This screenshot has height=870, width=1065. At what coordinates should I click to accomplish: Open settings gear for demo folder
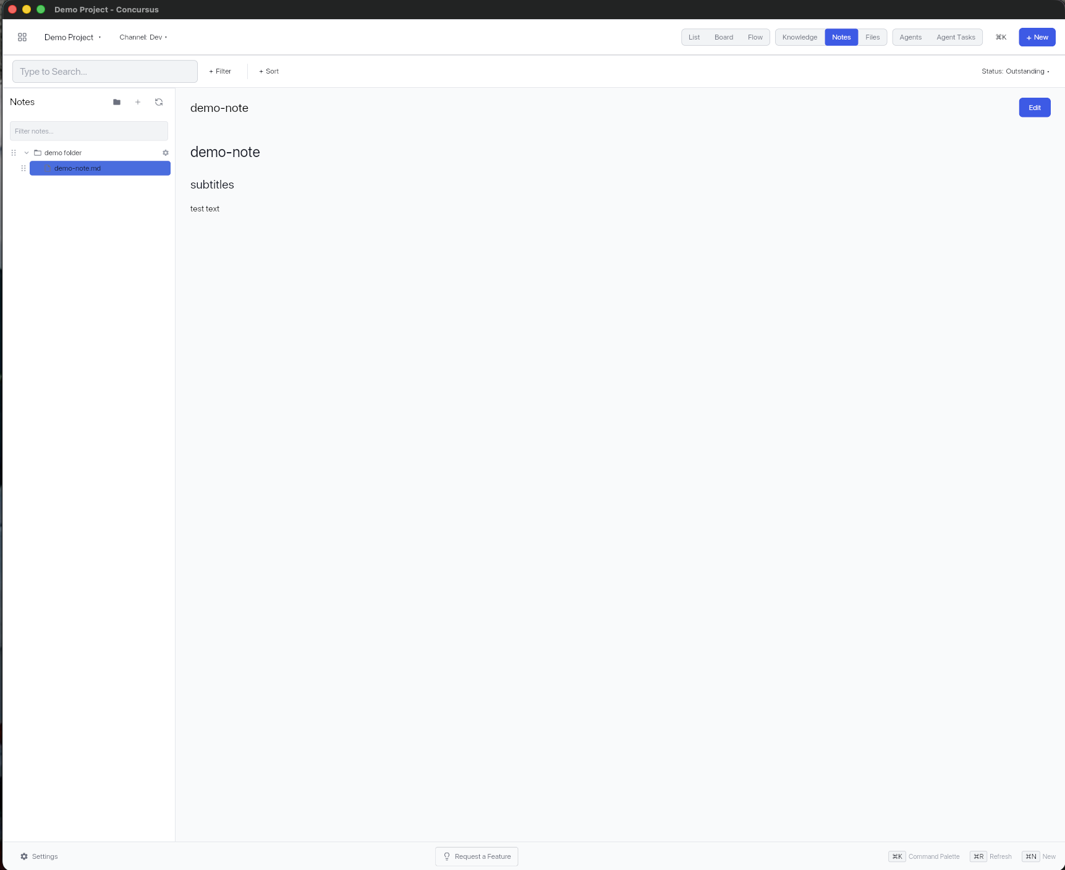pyautogui.click(x=165, y=153)
